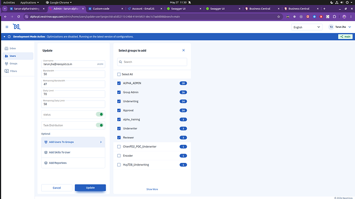Screen dimensions: 355x199
Task: Uncheck the Approval group
Action: pos(119,110)
